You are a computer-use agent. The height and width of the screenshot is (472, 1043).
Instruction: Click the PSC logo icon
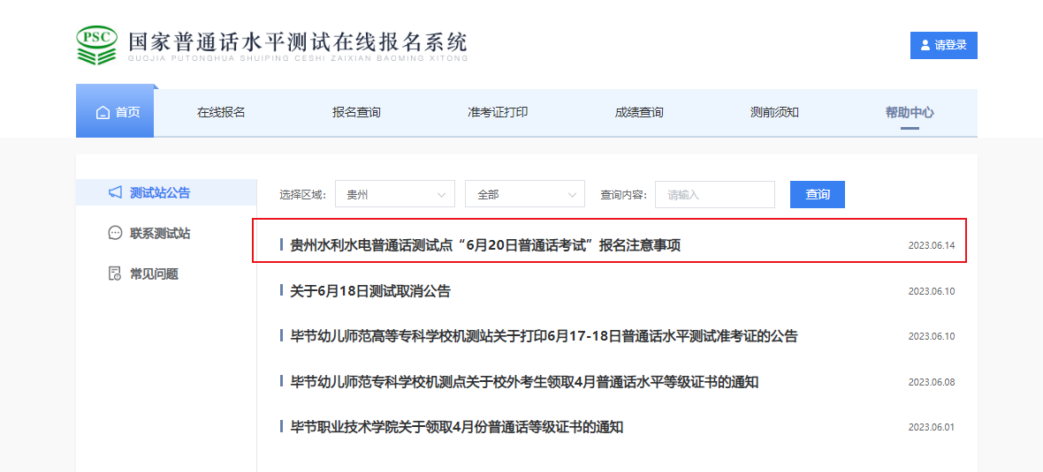point(96,45)
